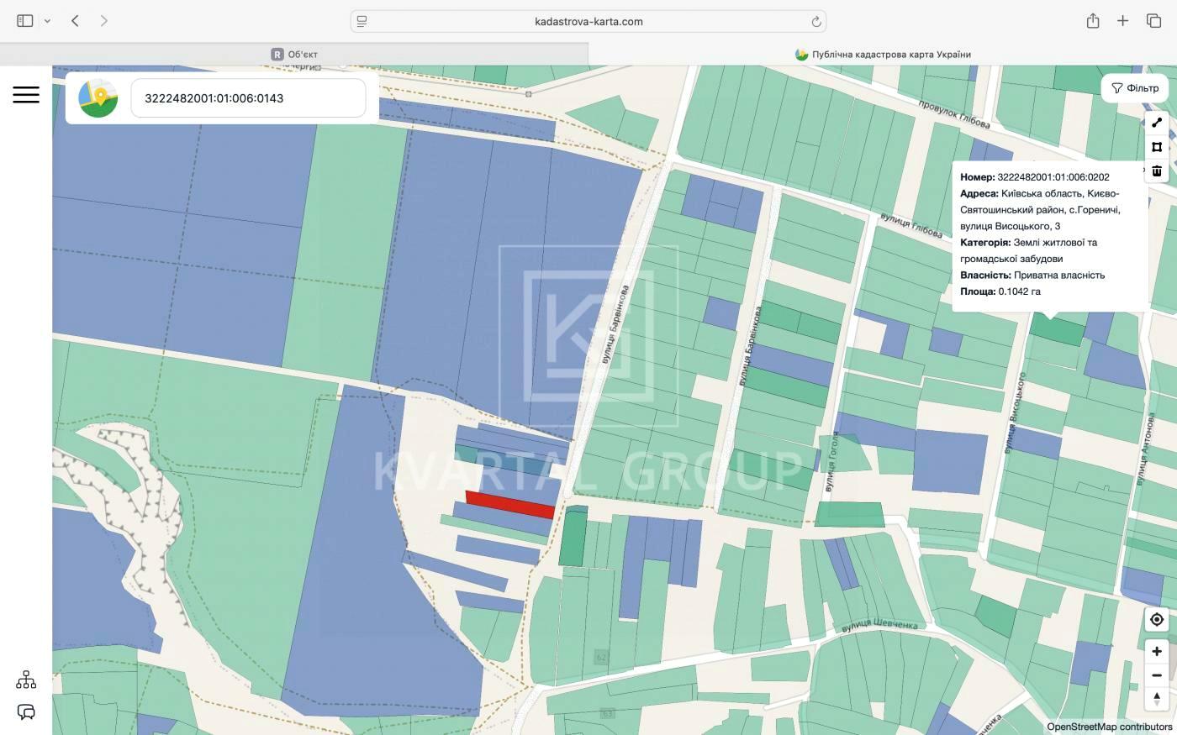Click the cadastral number search field
This screenshot has width=1177, height=735.
tap(248, 98)
